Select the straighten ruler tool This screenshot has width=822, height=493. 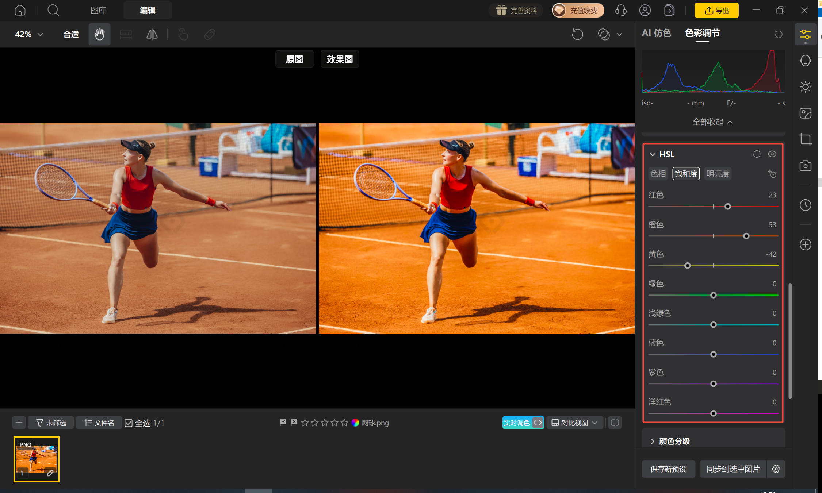click(126, 34)
